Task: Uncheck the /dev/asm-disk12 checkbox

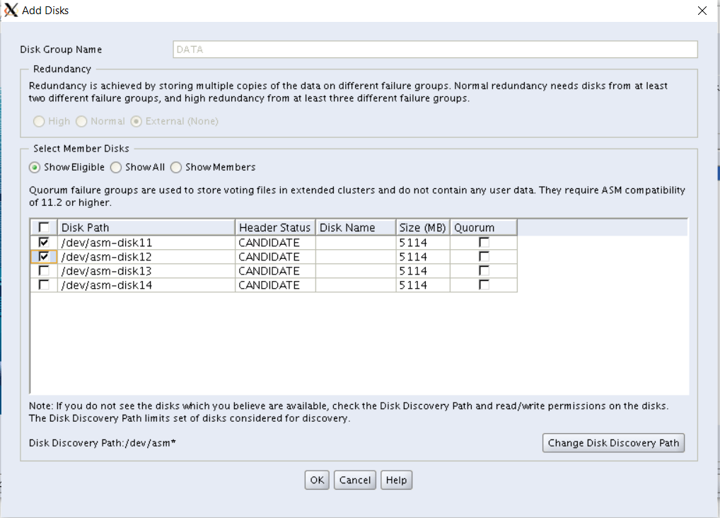Action: coord(44,257)
